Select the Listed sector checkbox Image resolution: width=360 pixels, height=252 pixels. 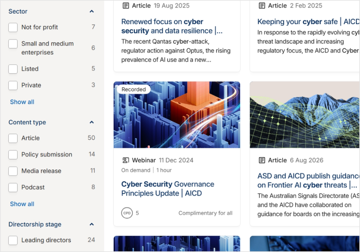(13, 69)
